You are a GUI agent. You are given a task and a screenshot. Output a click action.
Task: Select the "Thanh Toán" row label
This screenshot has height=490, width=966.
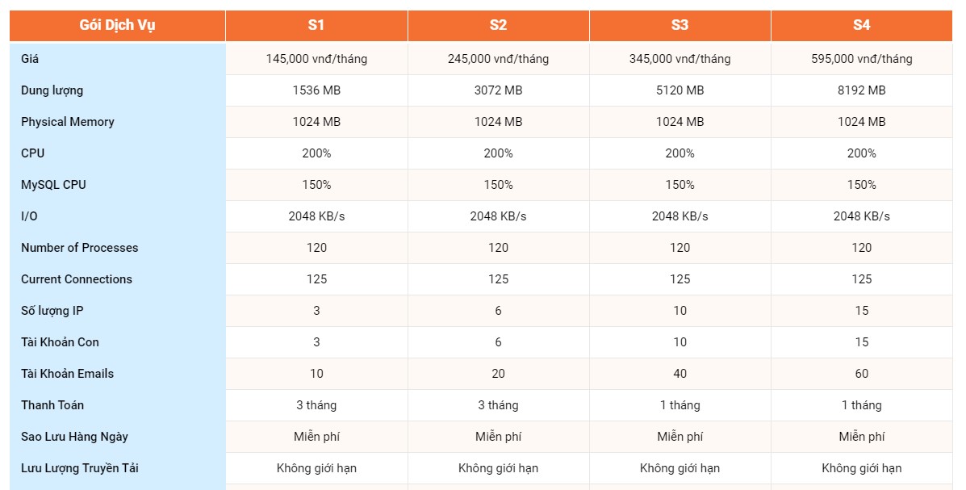[x=52, y=405]
